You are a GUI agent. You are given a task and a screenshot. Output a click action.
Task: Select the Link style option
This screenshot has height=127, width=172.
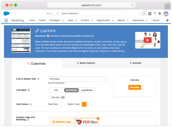pyautogui.click(x=56, y=90)
